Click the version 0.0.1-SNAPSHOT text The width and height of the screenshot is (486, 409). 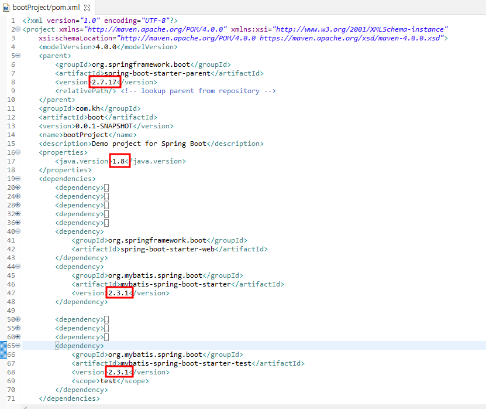[x=104, y=126]
